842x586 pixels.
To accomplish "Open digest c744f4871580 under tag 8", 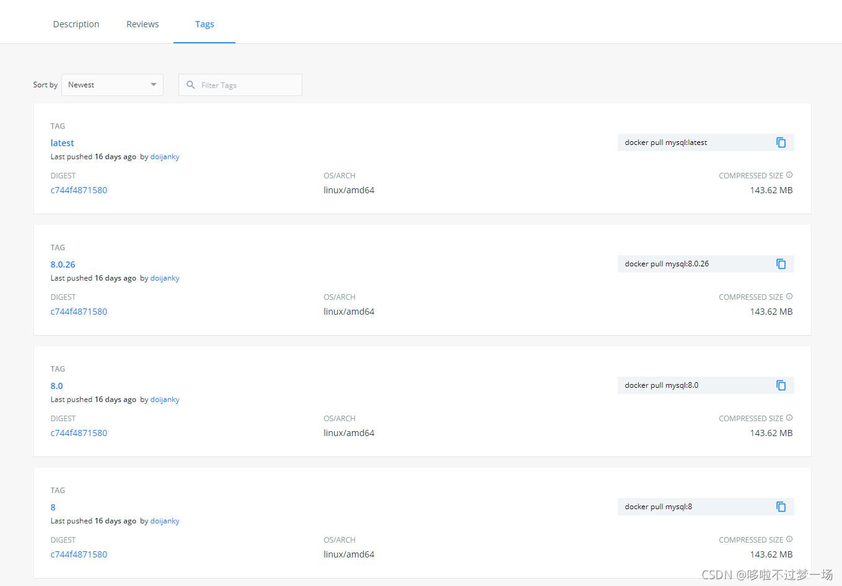I will 79,554.
